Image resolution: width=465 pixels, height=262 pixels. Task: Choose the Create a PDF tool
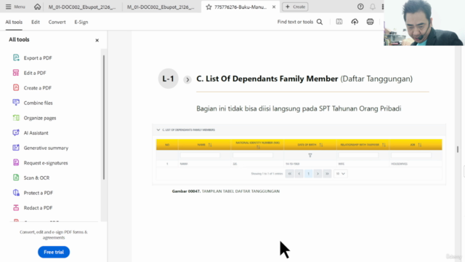click(37, 88)
